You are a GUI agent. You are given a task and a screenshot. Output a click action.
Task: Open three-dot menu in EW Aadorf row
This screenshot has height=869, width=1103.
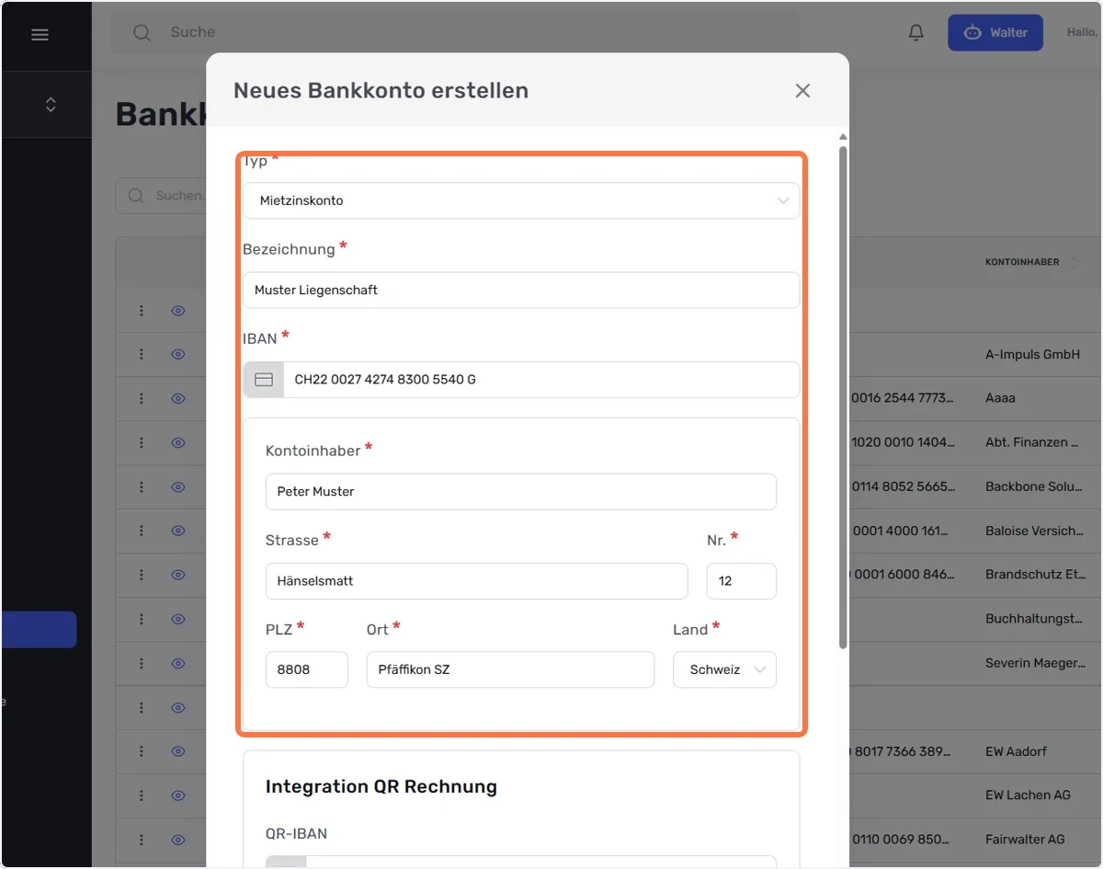(x=142, y=751)
